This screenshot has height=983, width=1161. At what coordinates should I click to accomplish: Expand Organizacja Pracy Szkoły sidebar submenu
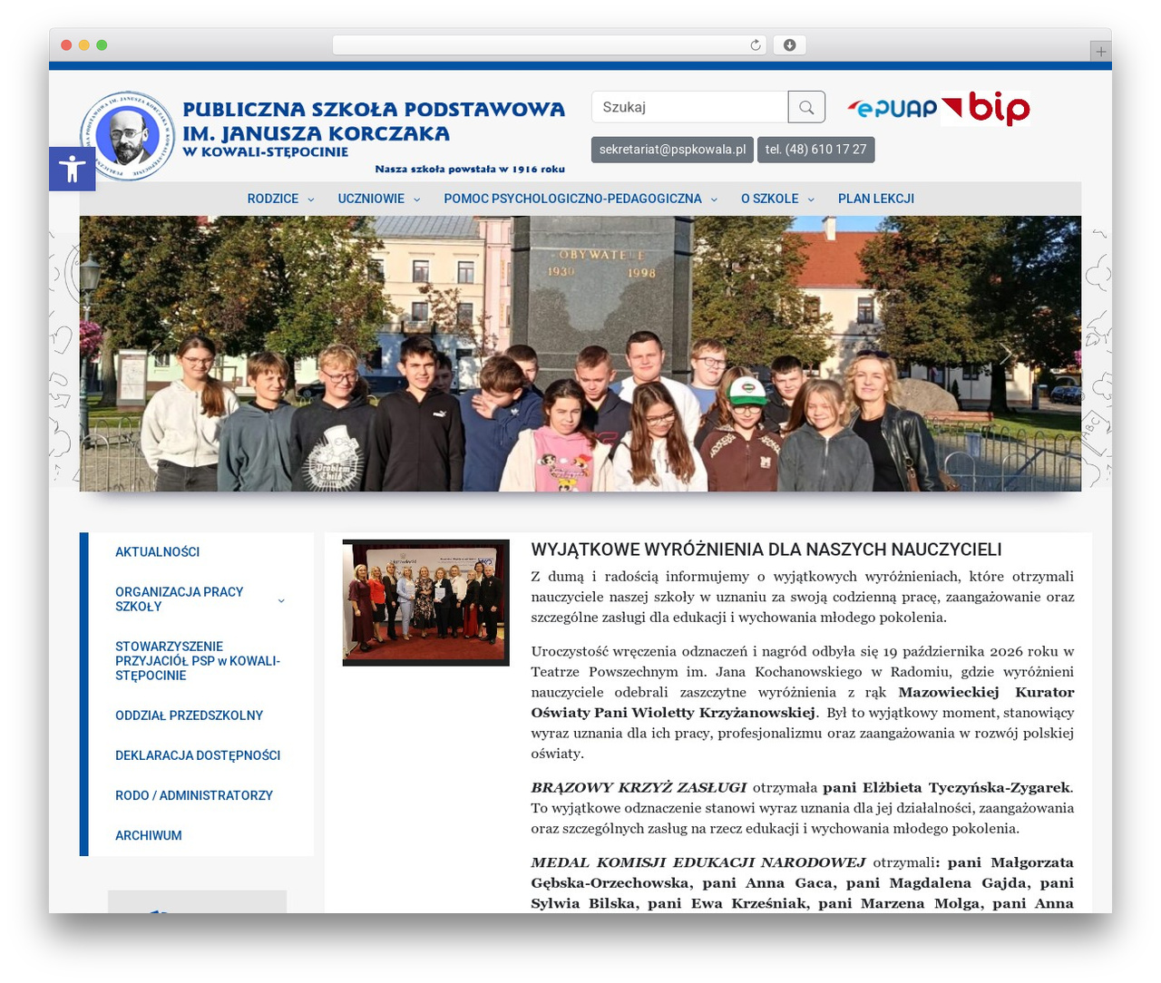click(281, 600)
